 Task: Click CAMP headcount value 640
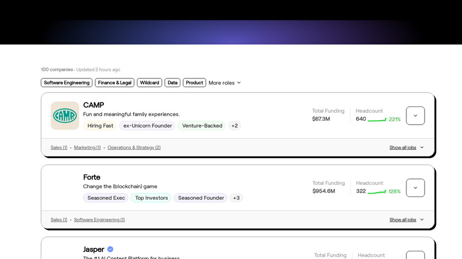[x=361, y=119]
